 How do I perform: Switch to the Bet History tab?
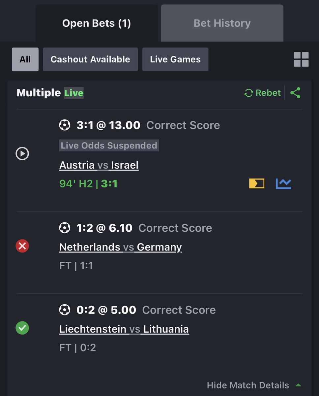point(222,23)
